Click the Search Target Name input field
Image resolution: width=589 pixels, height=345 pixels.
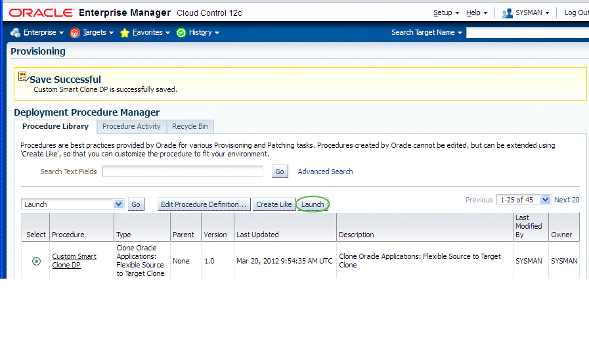coord(527,33)
